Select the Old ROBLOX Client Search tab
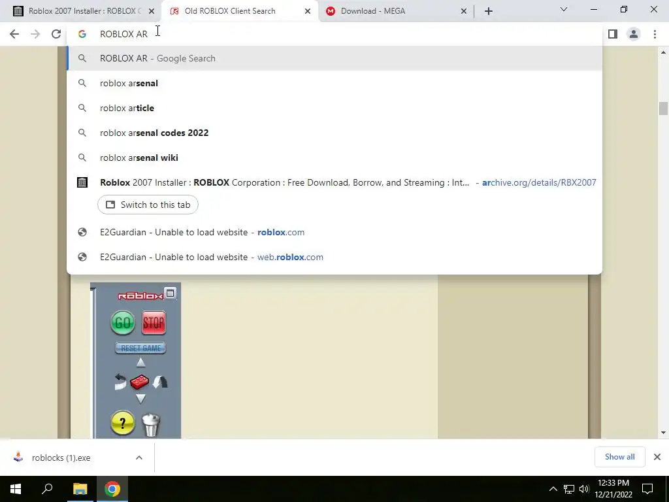Image resolution: width=669 pixels, height=502 pixels. [x=239, y=11]
